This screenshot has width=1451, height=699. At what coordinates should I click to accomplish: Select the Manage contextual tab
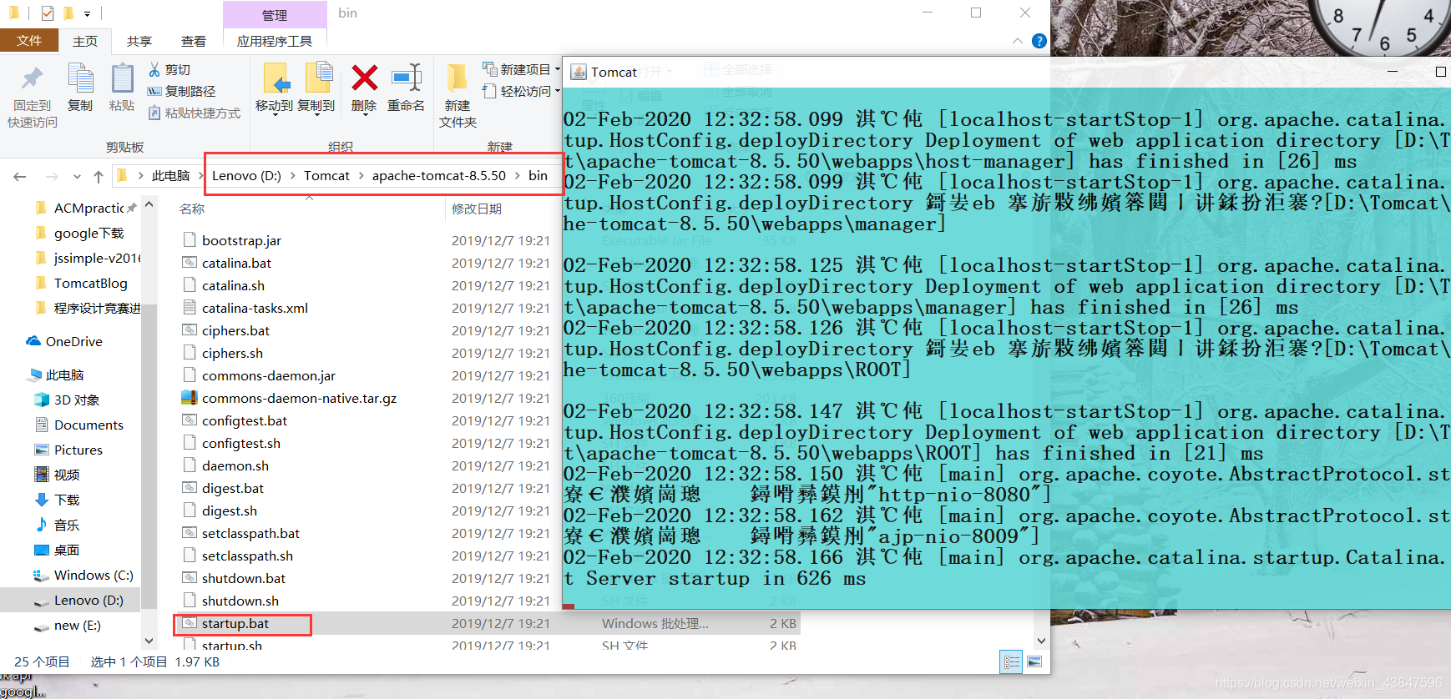(x=275, y=15)
